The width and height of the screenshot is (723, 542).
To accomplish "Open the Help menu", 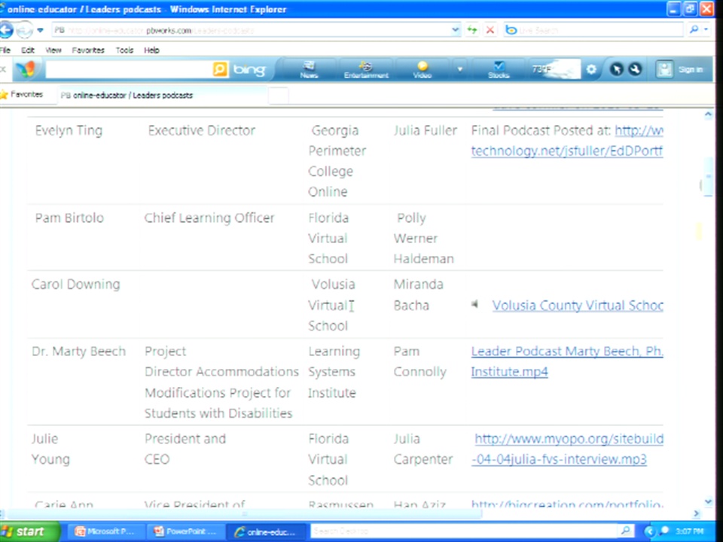I will click(151, 50).
